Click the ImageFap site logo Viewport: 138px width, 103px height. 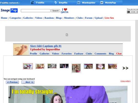point(9,10)
